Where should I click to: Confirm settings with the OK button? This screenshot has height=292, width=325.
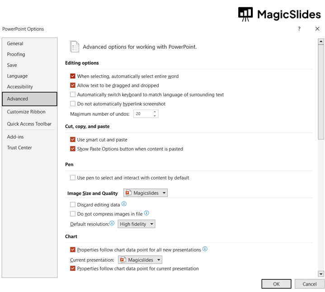[276, 284]
